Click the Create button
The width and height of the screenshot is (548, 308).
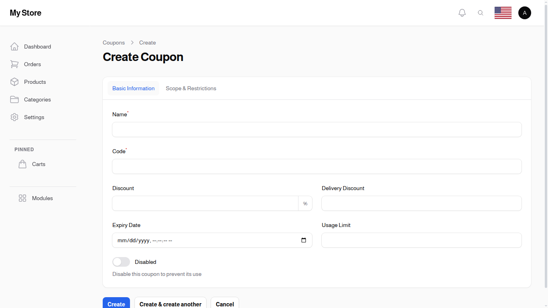[116, 304]
